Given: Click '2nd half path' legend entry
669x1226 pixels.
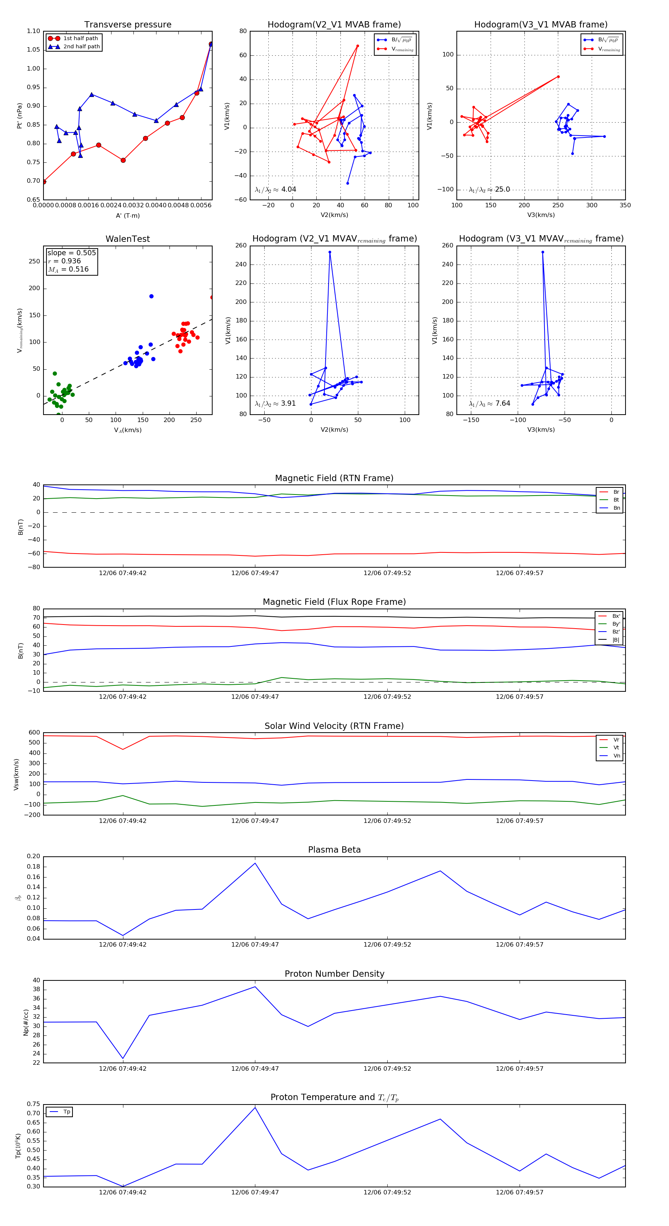Looking at the screenshot, I should click(74, 47).
